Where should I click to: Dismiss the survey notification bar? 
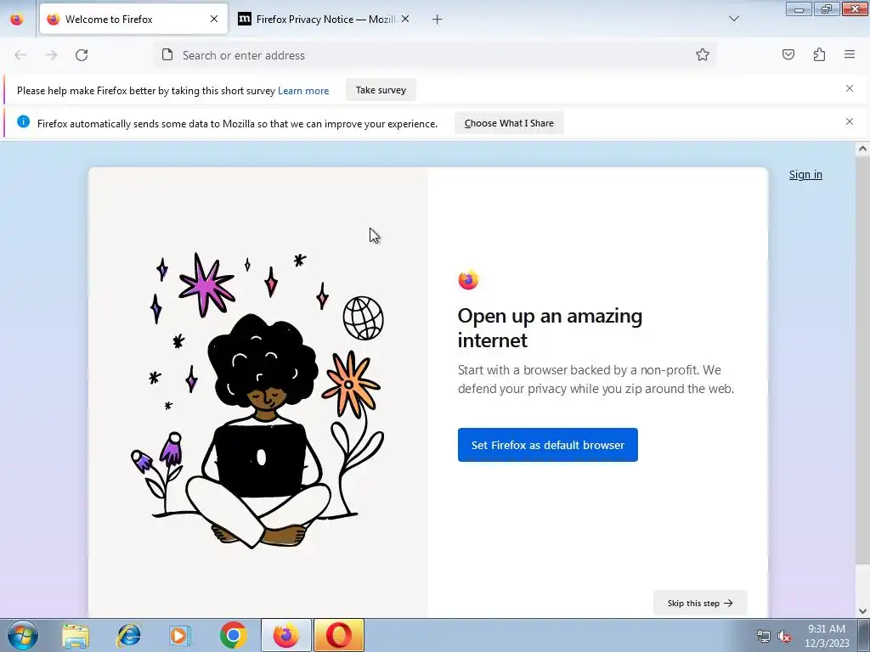(x=850, y=88)
